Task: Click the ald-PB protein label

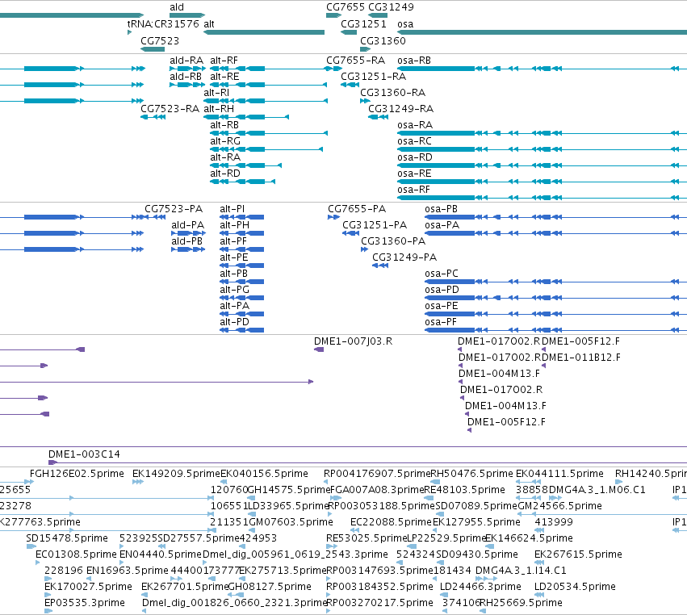Action: pyautogui.click(x=187, y=241)
